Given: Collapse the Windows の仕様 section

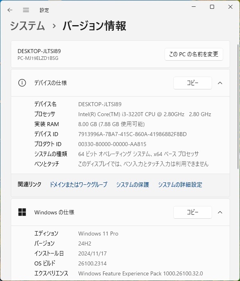Looking at the screenshot, I should 220,212.
